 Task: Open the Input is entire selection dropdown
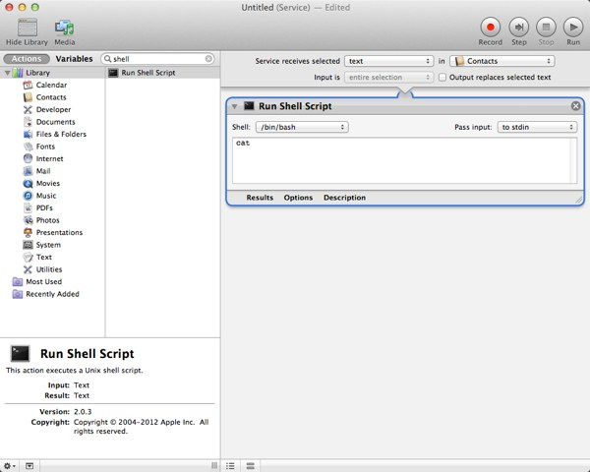coord(388,77)
